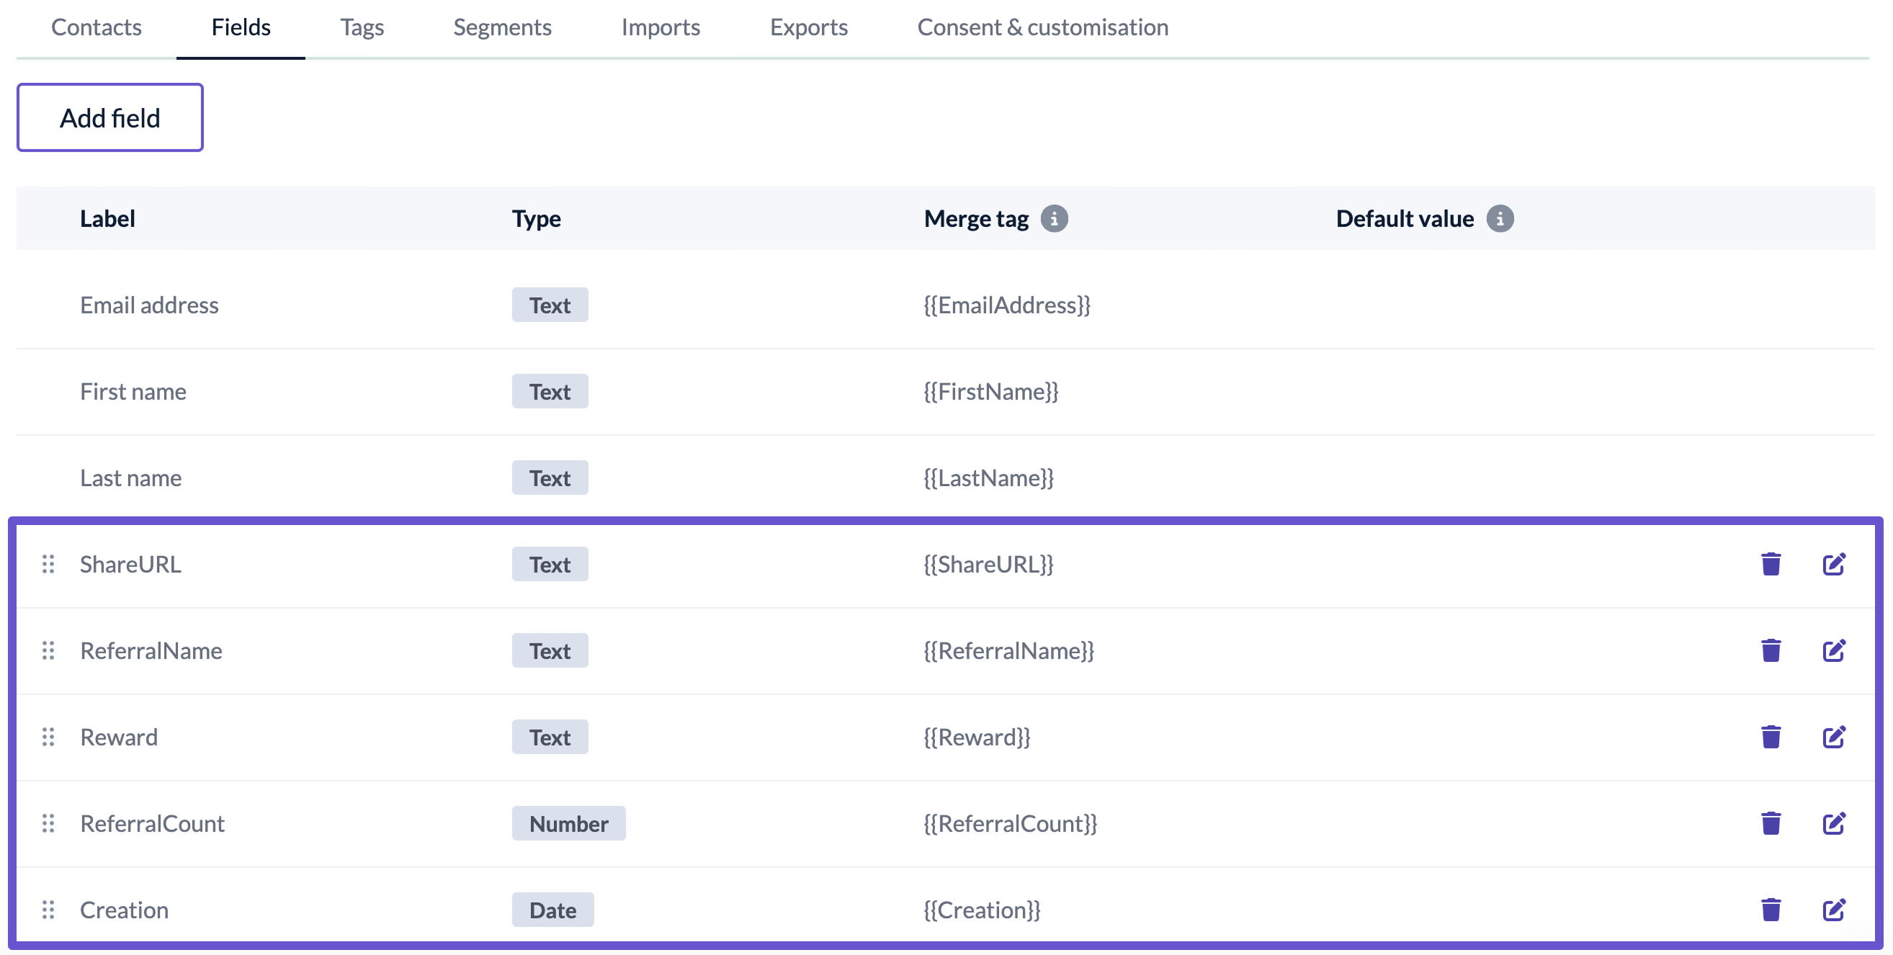Click the {{EmailAddress}} merge tag
This screenshot has width=1893, height=955.
(x=1007, y=305)
